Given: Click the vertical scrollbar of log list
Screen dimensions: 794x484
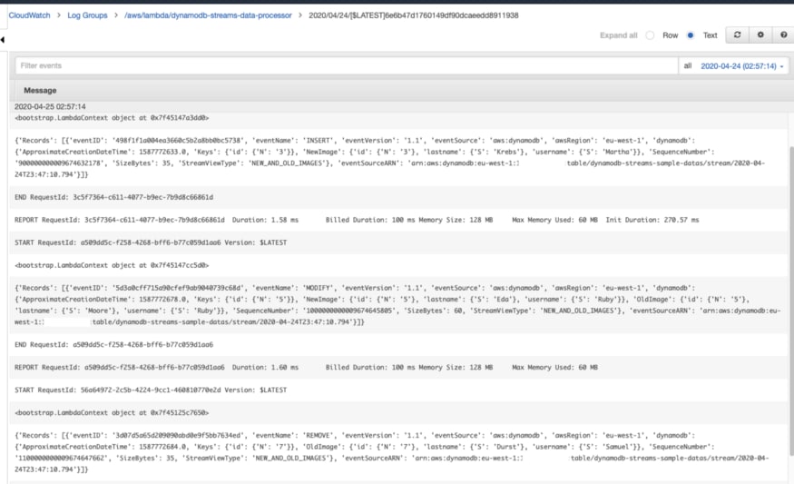Looking at the screenshot, I should coord(791,301).
